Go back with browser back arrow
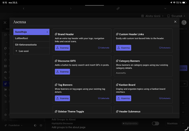The width and height of the screenshot is (189, 131). 24,8
